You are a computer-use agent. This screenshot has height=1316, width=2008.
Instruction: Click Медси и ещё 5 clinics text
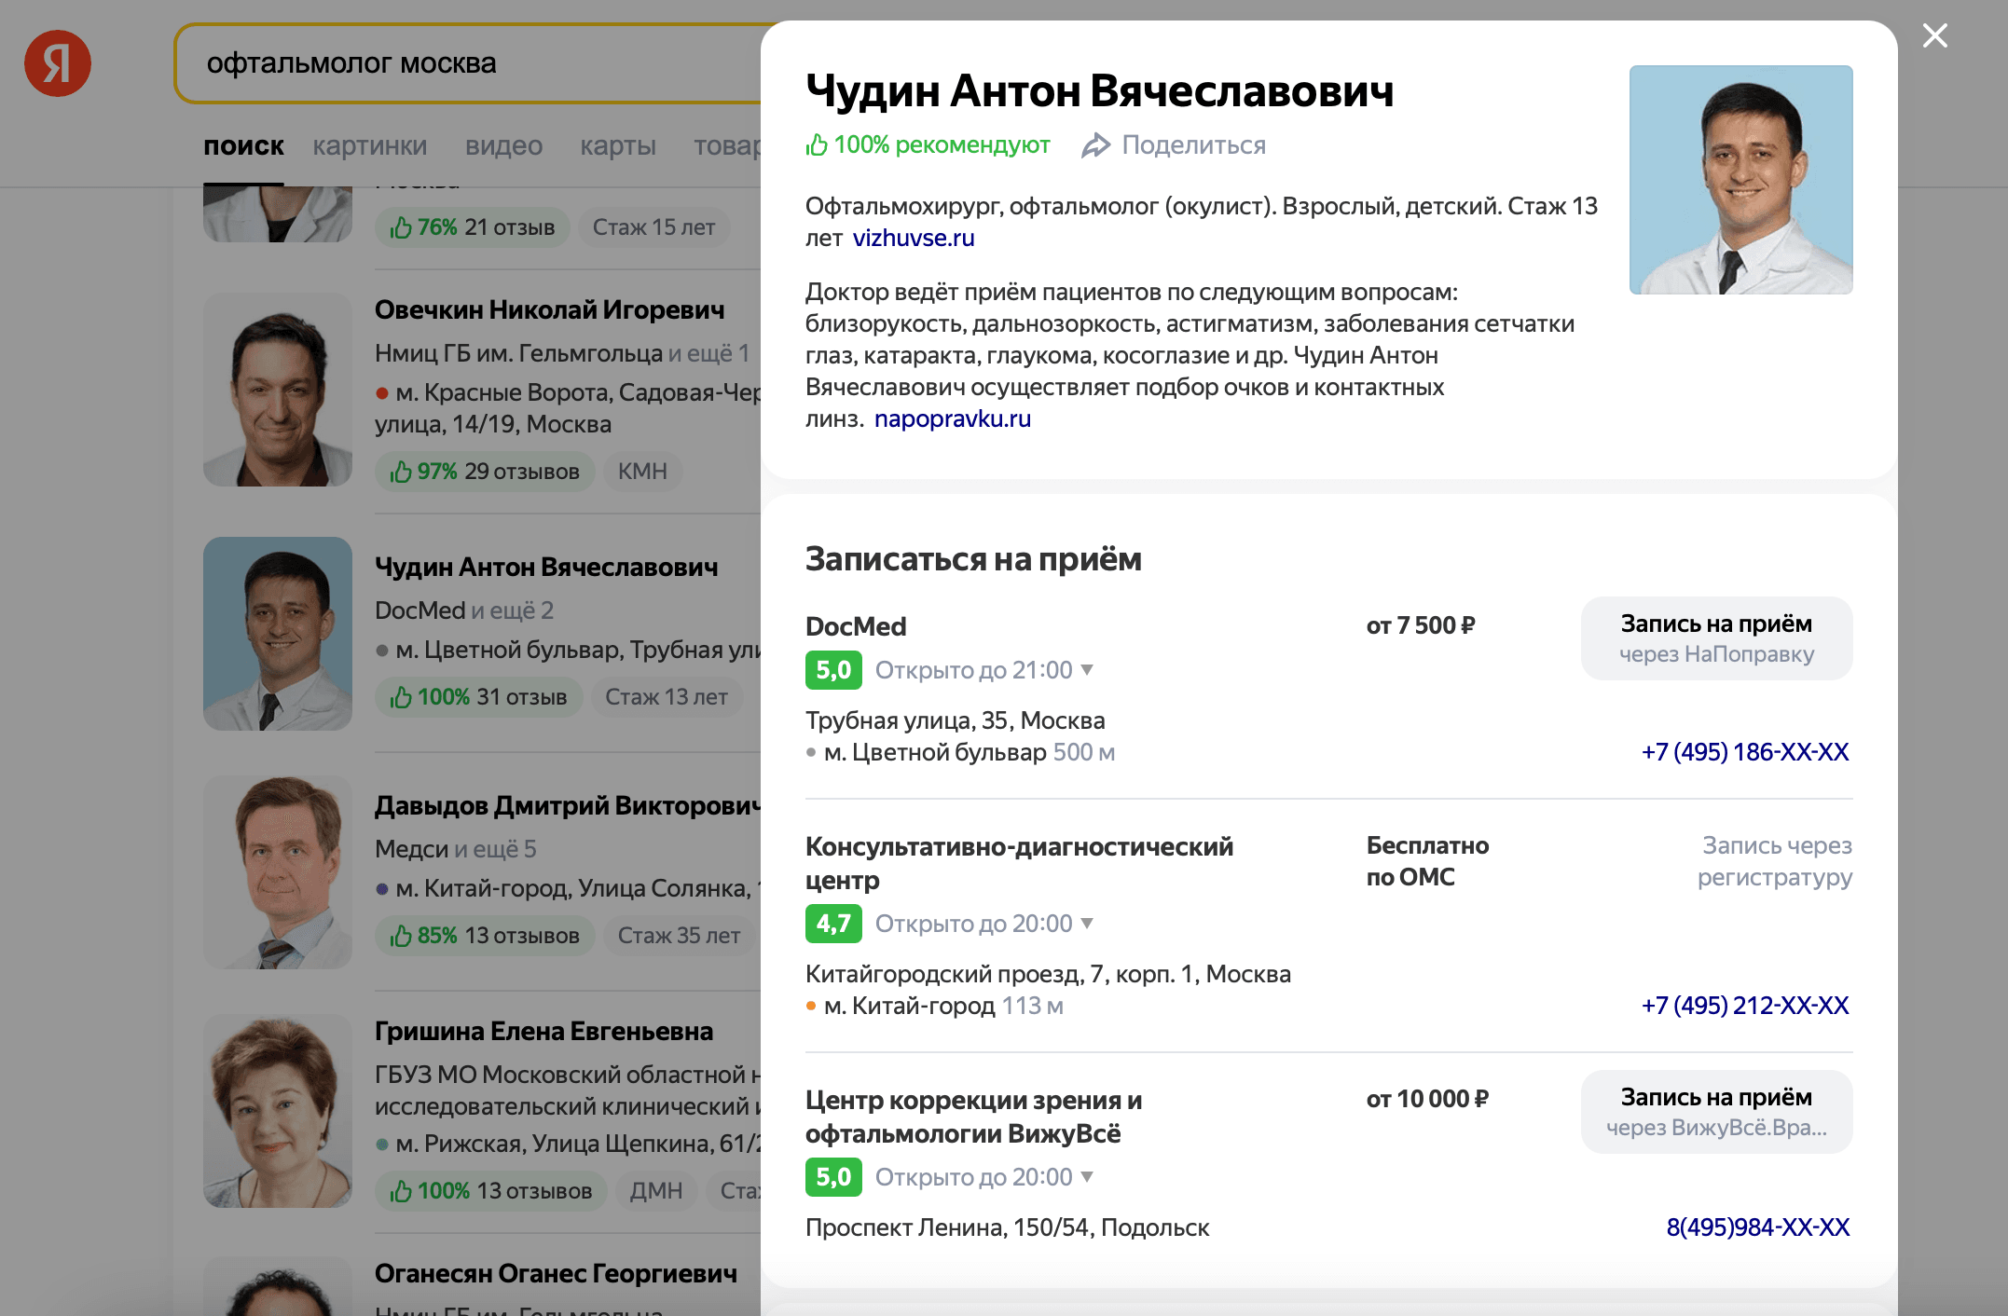pos(456,849)
